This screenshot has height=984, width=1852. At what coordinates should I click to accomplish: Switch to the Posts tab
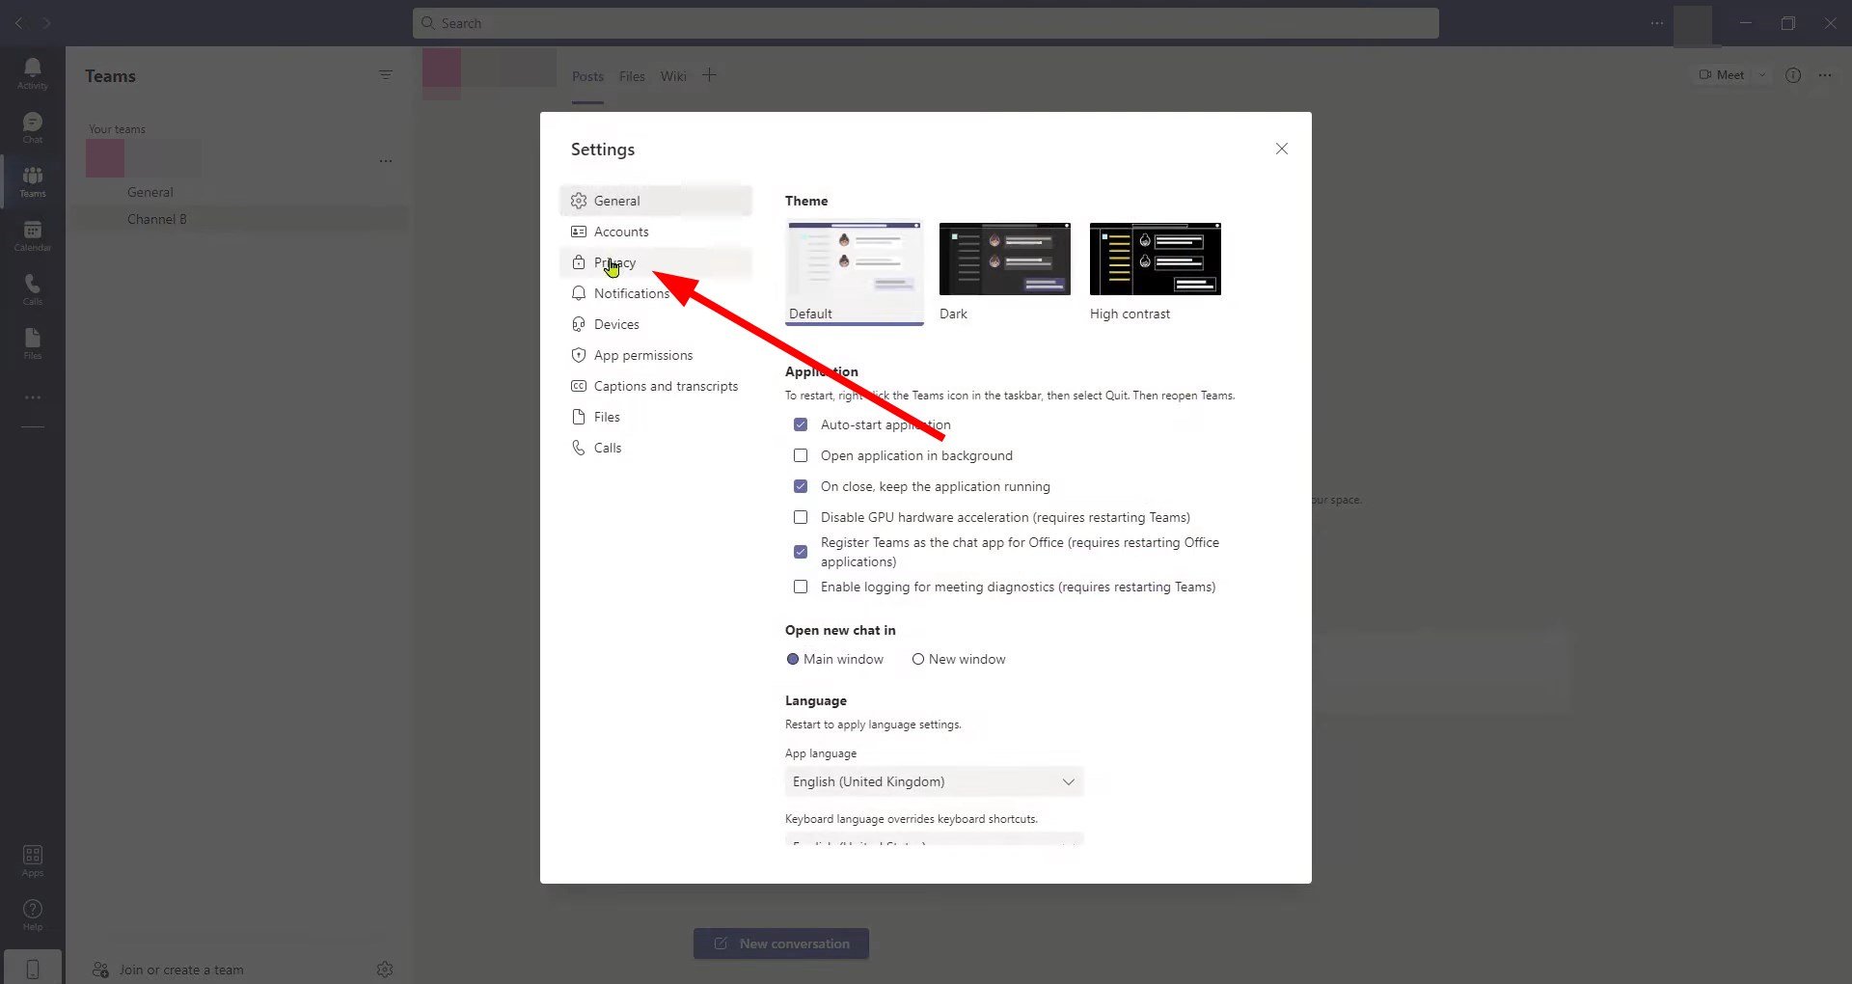click(587, 76)
